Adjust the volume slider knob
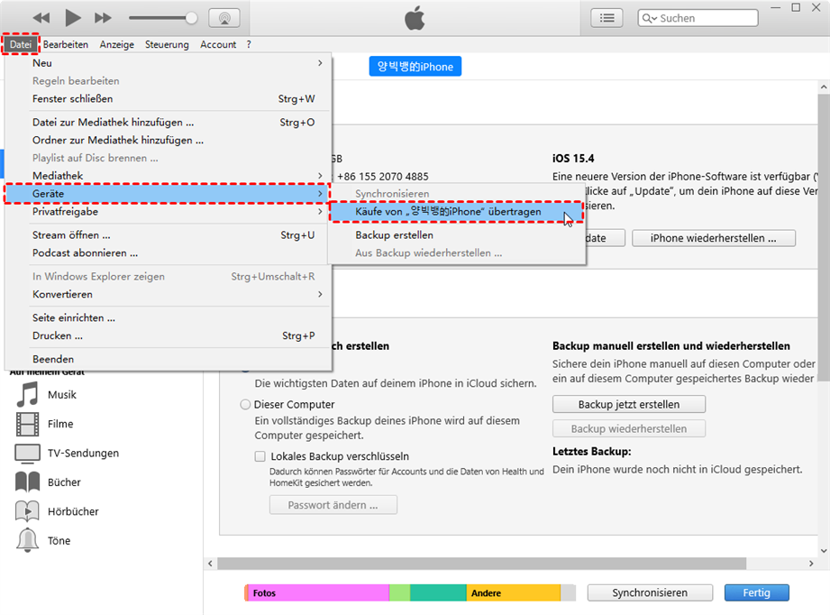The height and width of the screenshot is (615, 830). pyautogui.click(x=191, y=18)
